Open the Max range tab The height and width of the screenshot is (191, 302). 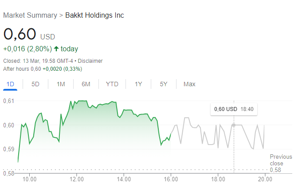[x=189, y=84]
